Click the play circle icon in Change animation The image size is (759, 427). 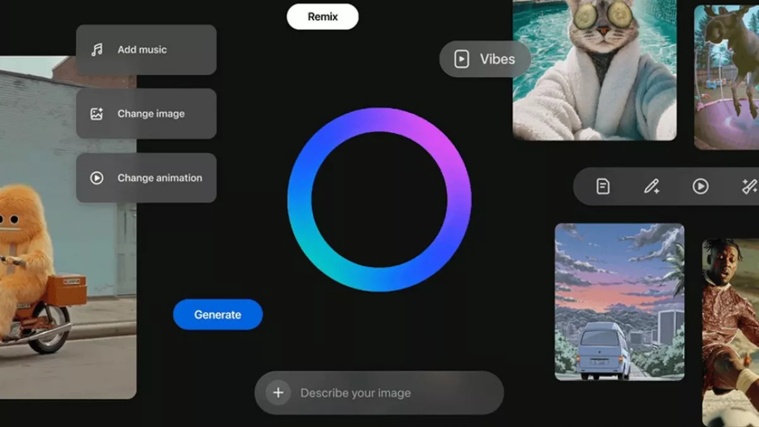pos(97,178)
